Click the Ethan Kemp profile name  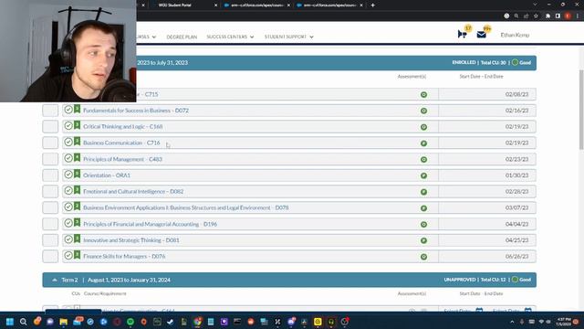(515, 35)
